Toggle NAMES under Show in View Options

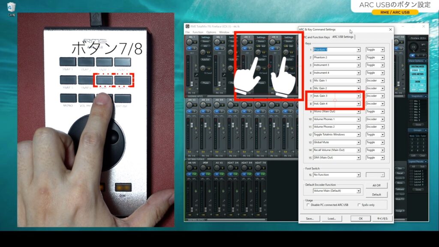pyautogui.click(x=421, y=90)
